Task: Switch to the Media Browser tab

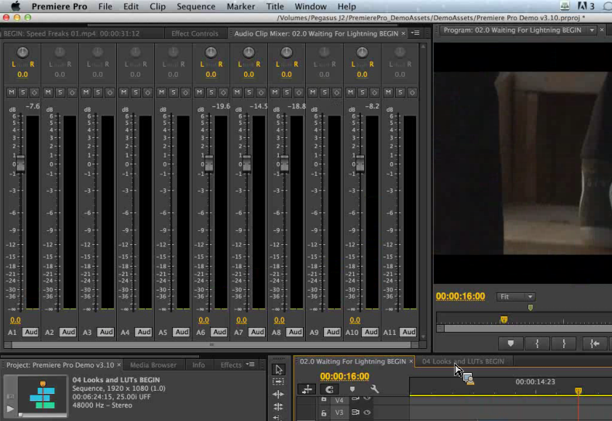Action: pyautogui.click(x=153, y=364)
